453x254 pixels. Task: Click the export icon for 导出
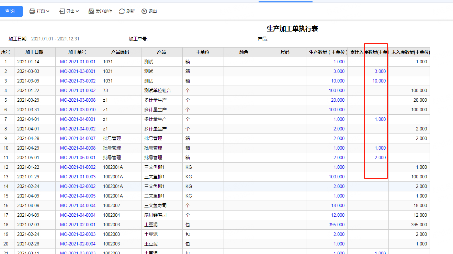(x=62, y=11)
